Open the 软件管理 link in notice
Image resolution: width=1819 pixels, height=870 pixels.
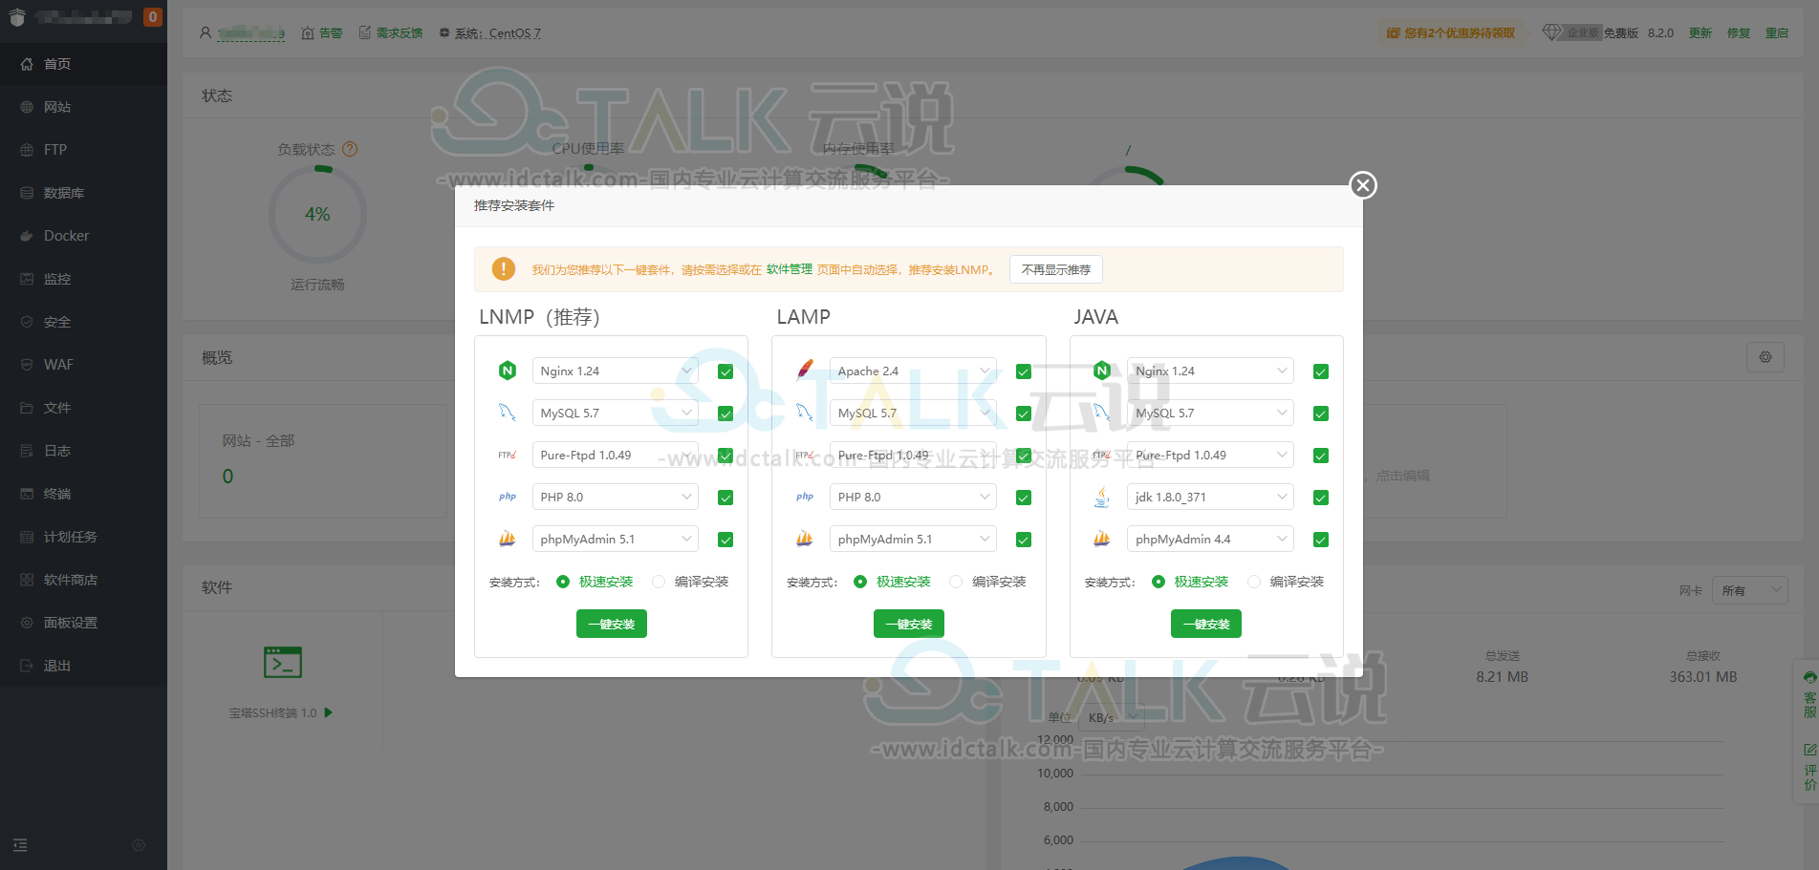(790, 269)
